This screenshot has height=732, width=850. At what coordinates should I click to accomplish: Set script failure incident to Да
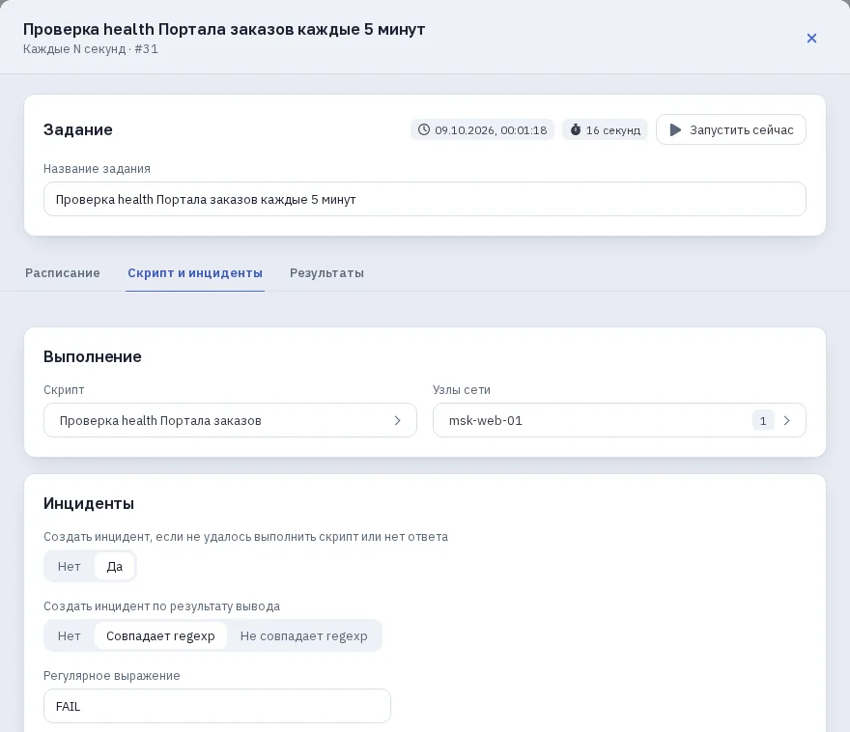pyautogui.click(x=114, y=566)
